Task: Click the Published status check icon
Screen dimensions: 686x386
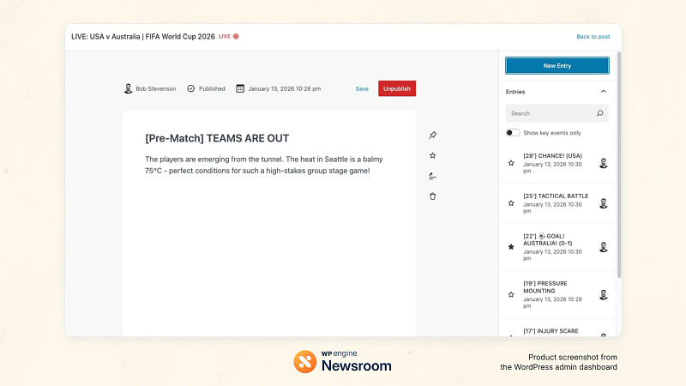Action: click(190, 88)
